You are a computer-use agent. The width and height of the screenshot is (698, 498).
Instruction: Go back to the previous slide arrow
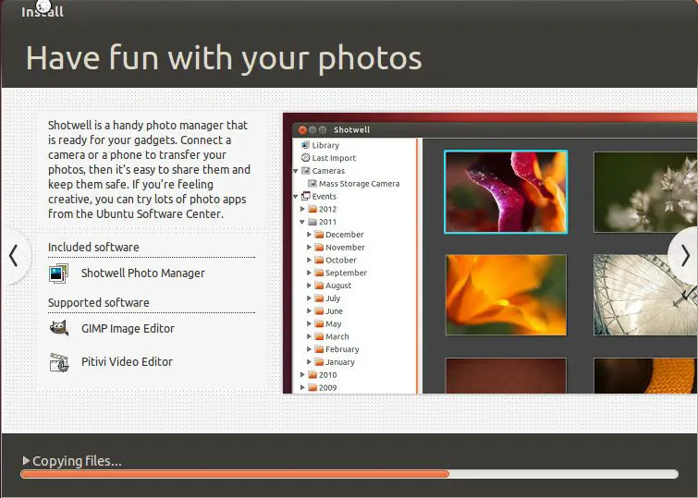pyautogui.click(x=14, y=255)
